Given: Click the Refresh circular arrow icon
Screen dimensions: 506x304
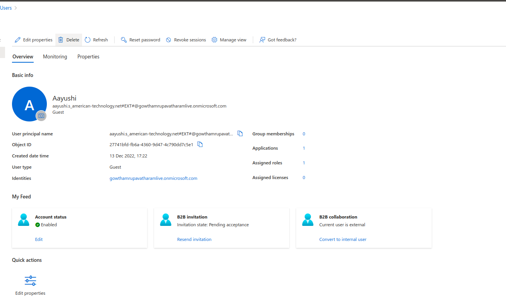Looking at the screenshot, I should (87, 40).
